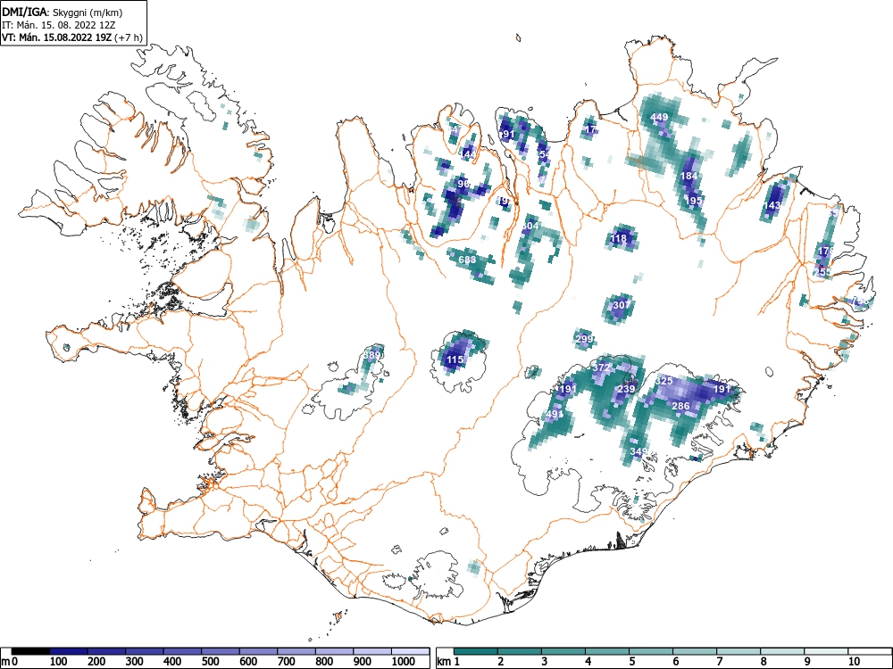
Task: Click the legend label 500
Action: coord(210,662)
